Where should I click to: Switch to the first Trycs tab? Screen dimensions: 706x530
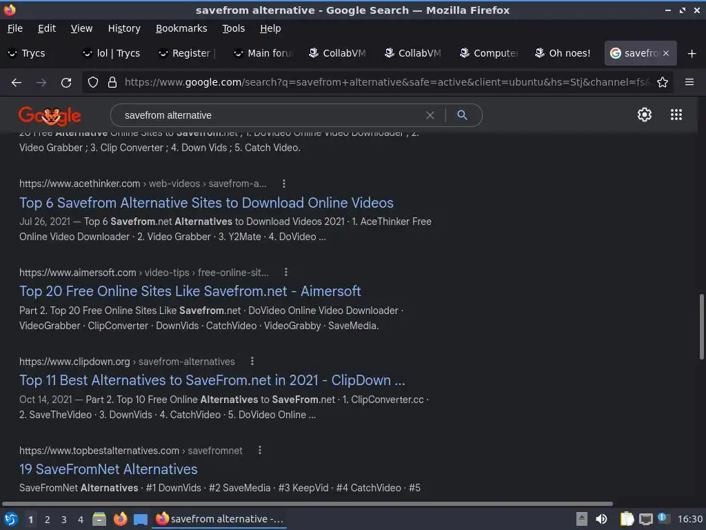coord(38,53)
